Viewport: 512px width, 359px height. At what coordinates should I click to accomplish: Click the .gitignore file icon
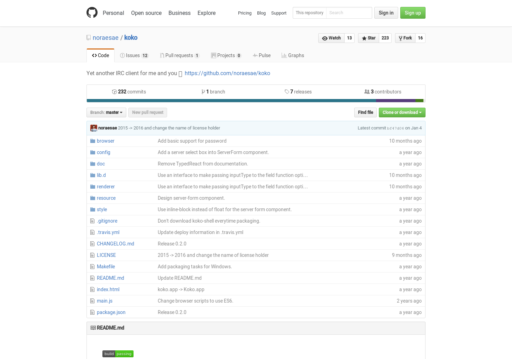tap(92, 221)
